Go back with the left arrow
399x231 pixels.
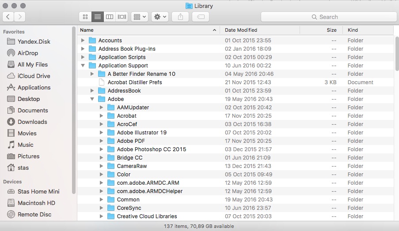[8, 17]
